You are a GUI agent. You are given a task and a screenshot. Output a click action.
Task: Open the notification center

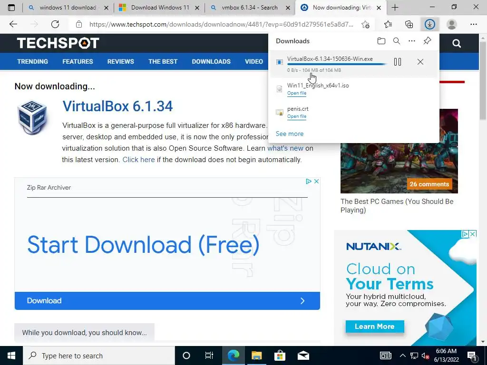point(472,355)
